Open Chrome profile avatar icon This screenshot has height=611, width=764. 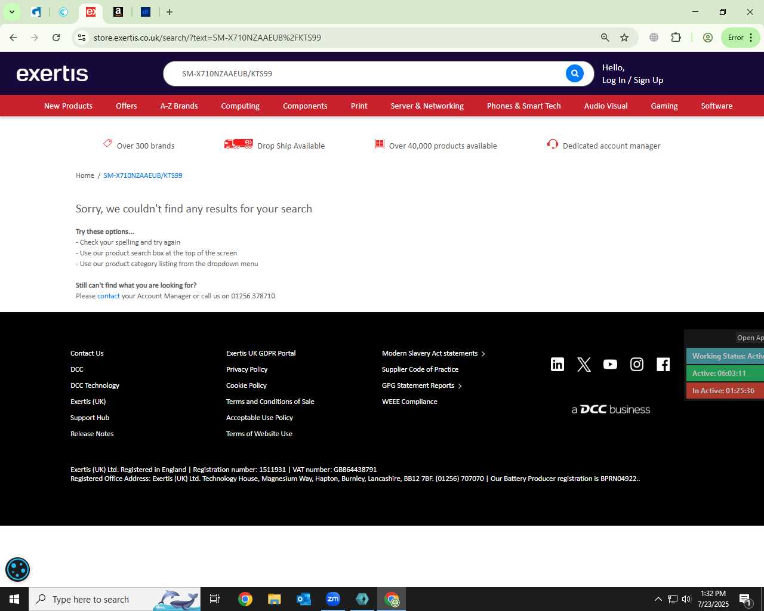[708, 38]
